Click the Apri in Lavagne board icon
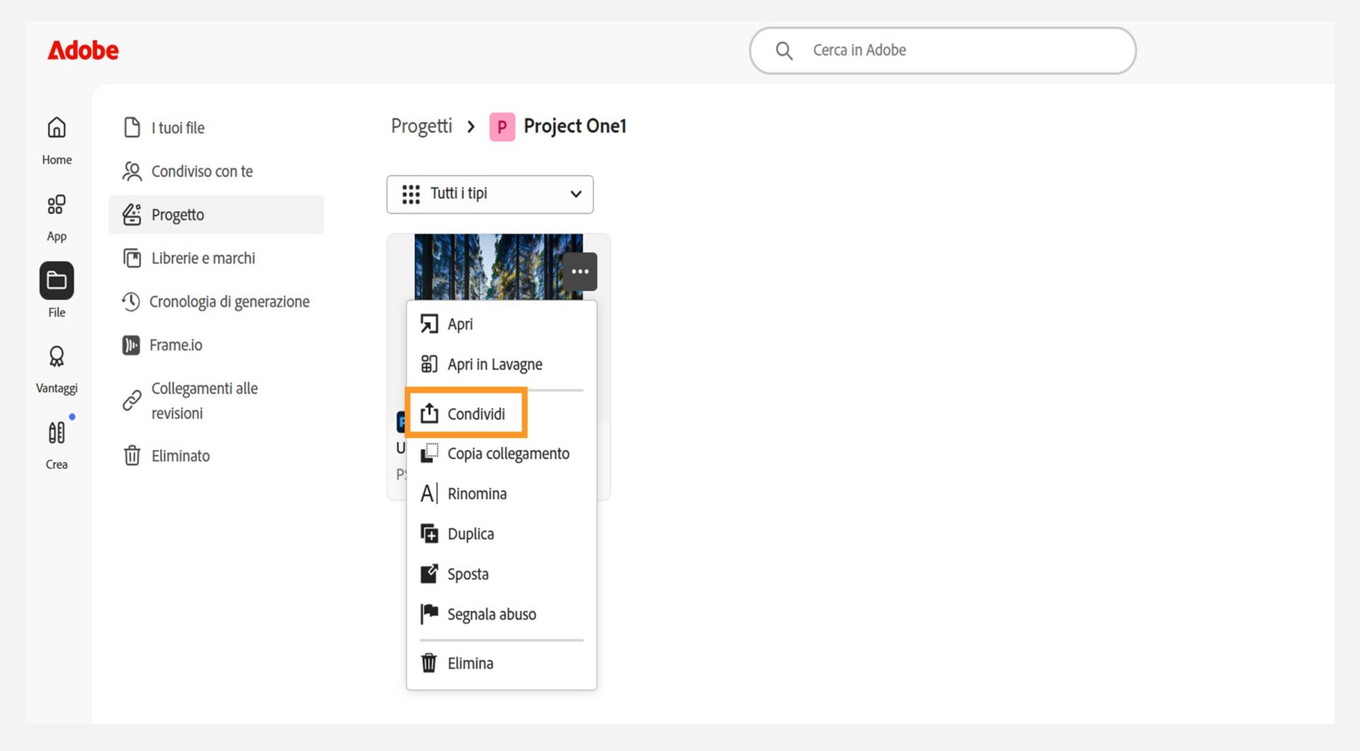This screenshot has height=751, width=1360. click(429, 364)
